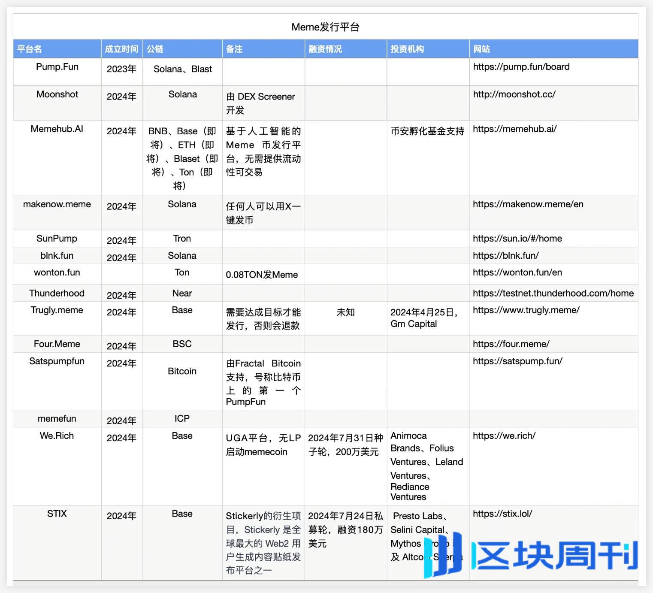Click the Tron chain cell
Screen dimensions: 653x593
click(182, 238)
